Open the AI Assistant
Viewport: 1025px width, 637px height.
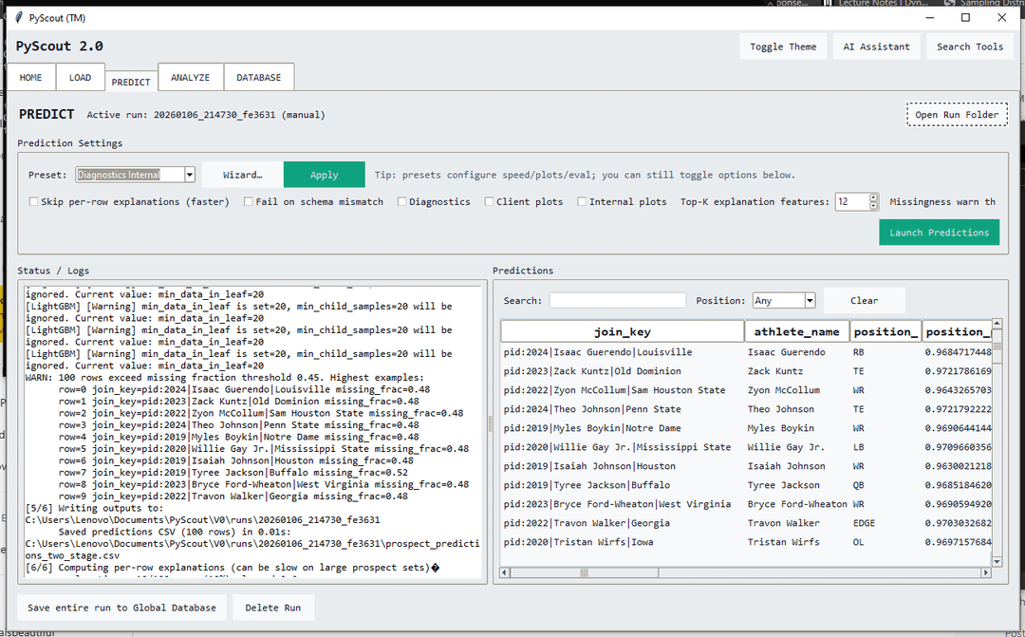coord(876,47)
